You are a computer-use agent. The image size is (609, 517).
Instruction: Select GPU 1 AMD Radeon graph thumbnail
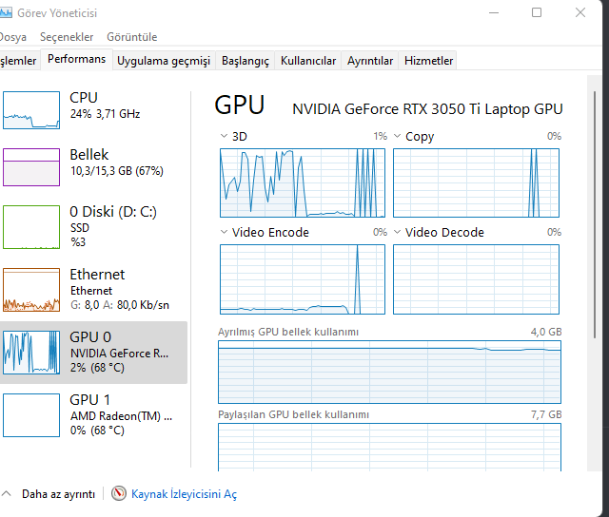pos(31,414)
